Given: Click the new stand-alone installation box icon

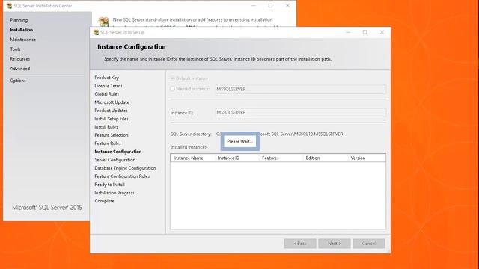Looking at the screenshot, I should (x=104, y=22).
